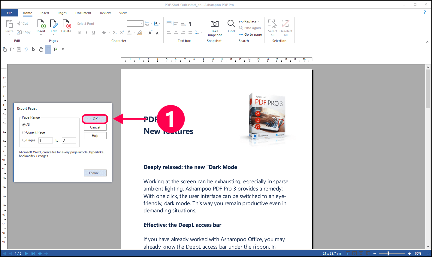The width and height of the screenshot is (432, 257).
Task: Switch to fit-width view in status bar
Action: 355,254
